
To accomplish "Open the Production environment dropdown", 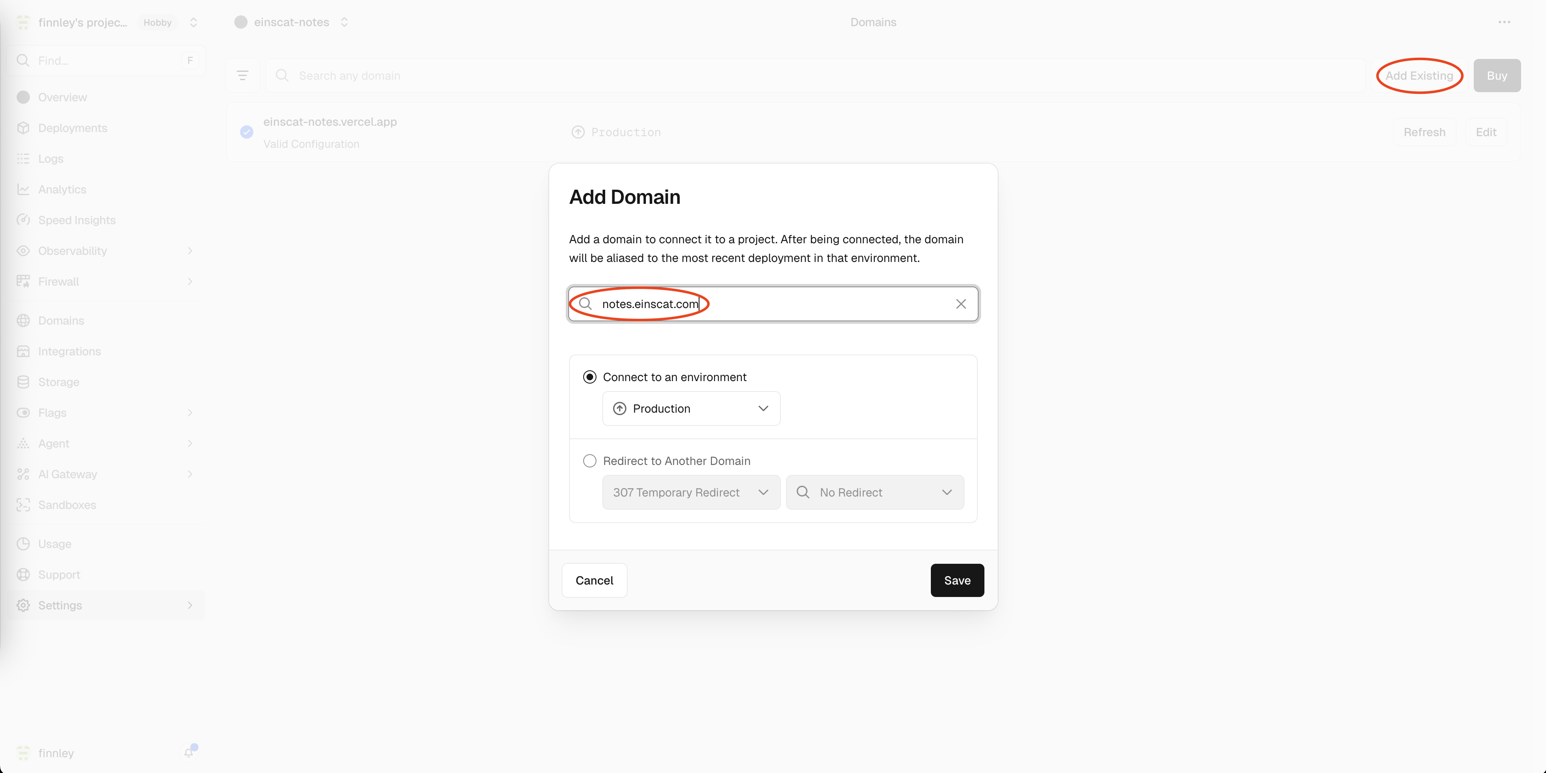I will 691,409.
